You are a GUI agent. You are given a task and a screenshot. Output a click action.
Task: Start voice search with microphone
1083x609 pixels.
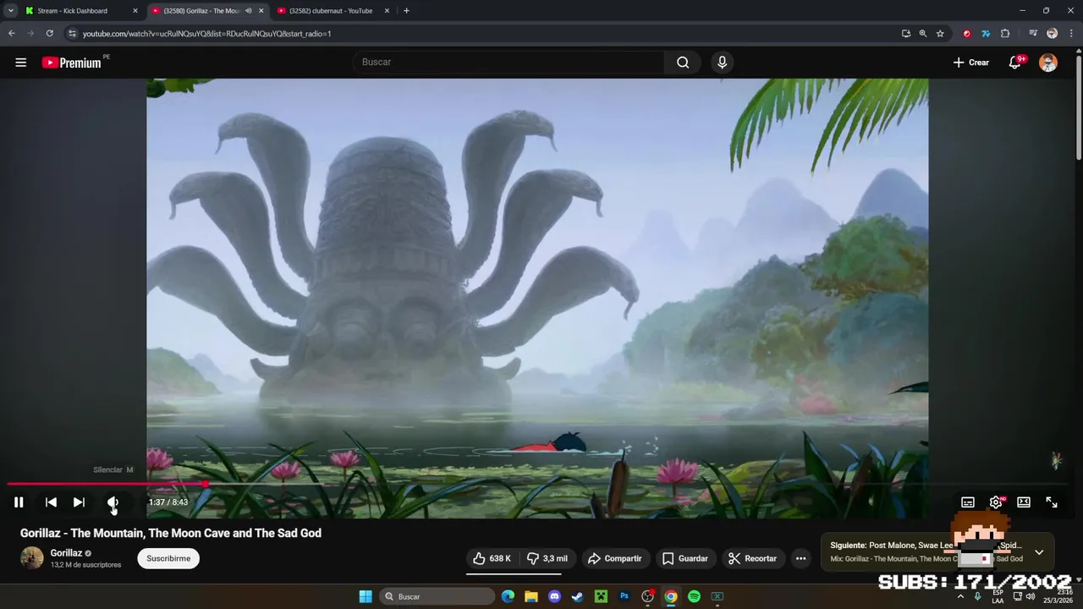click(x=722, y=62)
